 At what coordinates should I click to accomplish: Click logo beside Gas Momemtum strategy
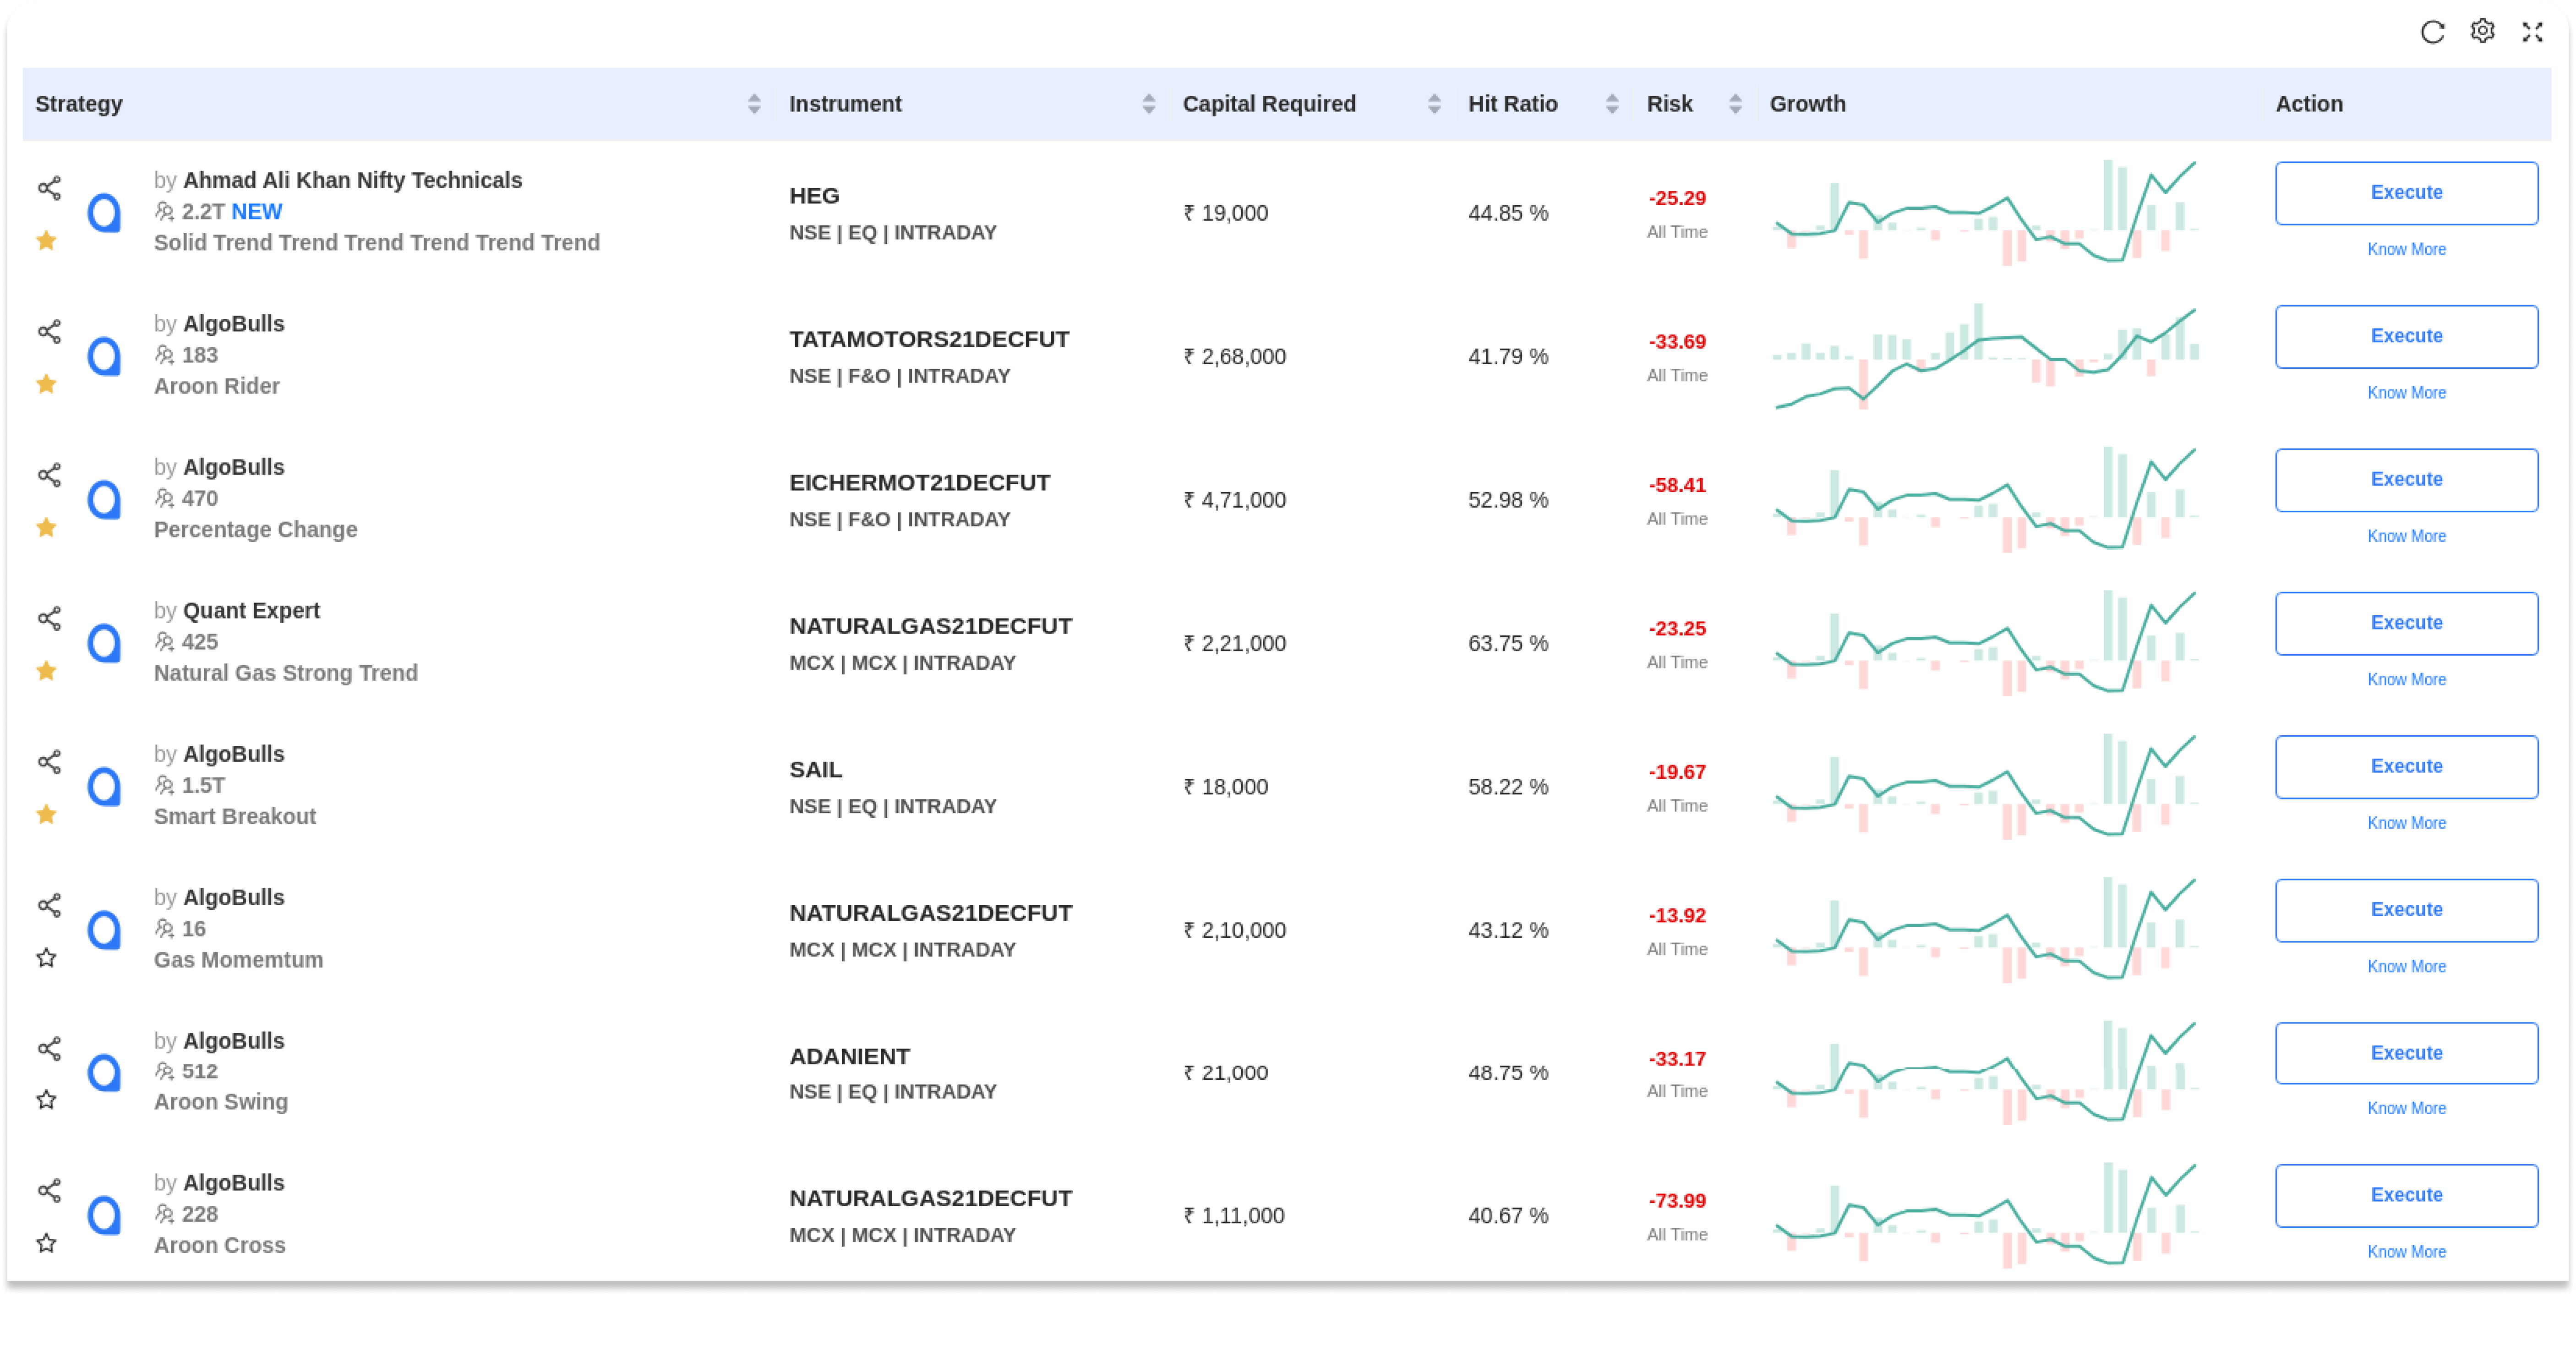(104, 930)
